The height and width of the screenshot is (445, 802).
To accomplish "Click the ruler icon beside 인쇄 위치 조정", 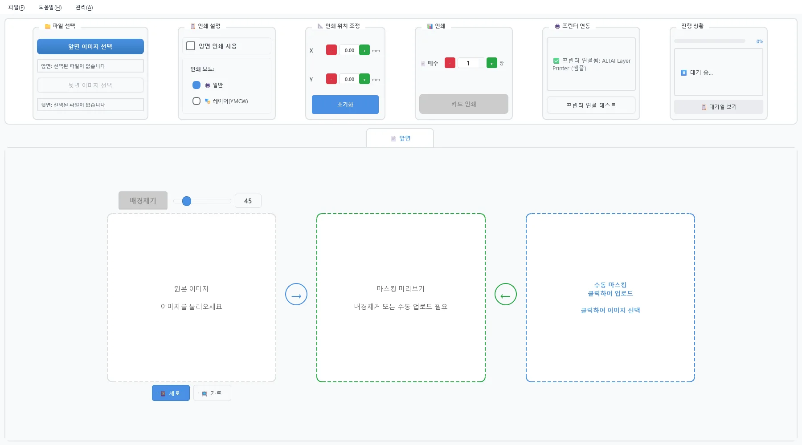I will [x=320, y=26].
